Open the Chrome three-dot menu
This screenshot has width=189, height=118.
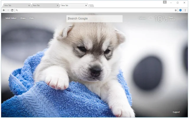point(185,10)
